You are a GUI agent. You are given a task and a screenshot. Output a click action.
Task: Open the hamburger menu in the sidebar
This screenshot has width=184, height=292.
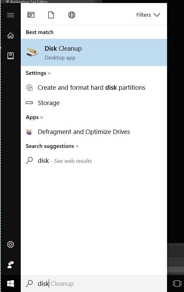pos(11,15)
